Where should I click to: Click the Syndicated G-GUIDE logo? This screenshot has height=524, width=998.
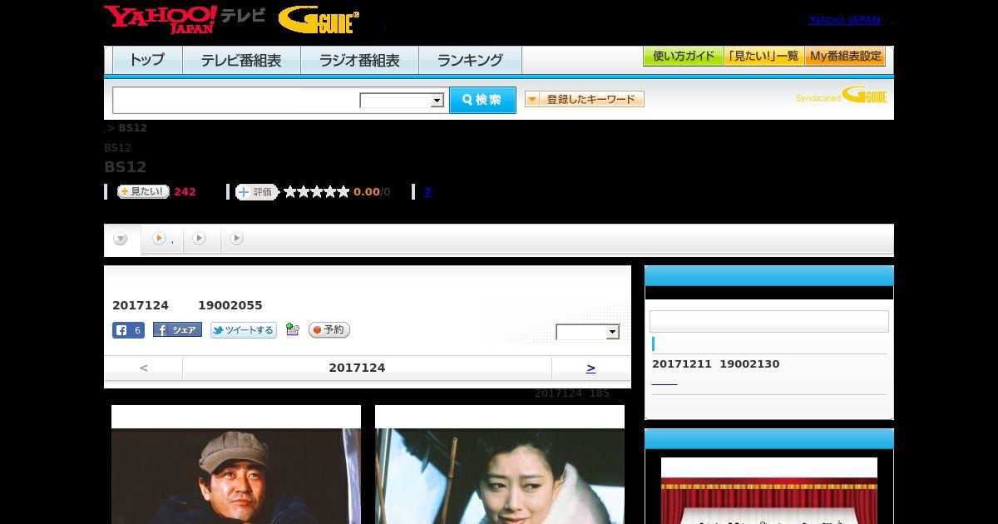click(x=841, y=96)
